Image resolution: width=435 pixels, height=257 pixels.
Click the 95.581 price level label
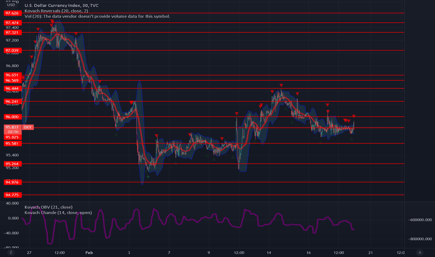[13, 143]
